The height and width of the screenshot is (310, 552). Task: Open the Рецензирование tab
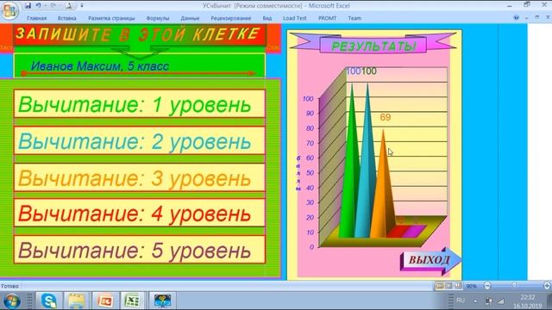pyautogui.click(x=231, y=18)
